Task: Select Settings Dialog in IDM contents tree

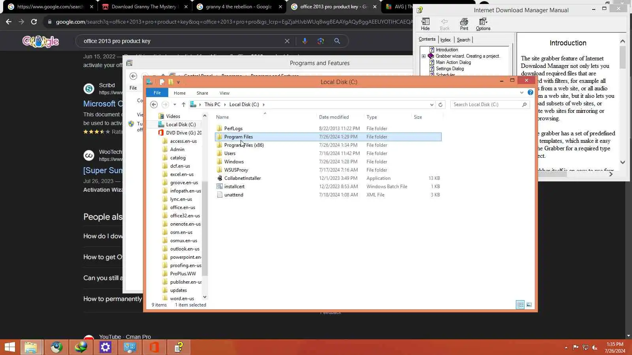Action: 450,69
